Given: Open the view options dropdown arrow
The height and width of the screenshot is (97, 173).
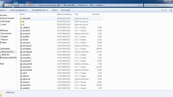Looking at the screenshot, I should (166, 10).
